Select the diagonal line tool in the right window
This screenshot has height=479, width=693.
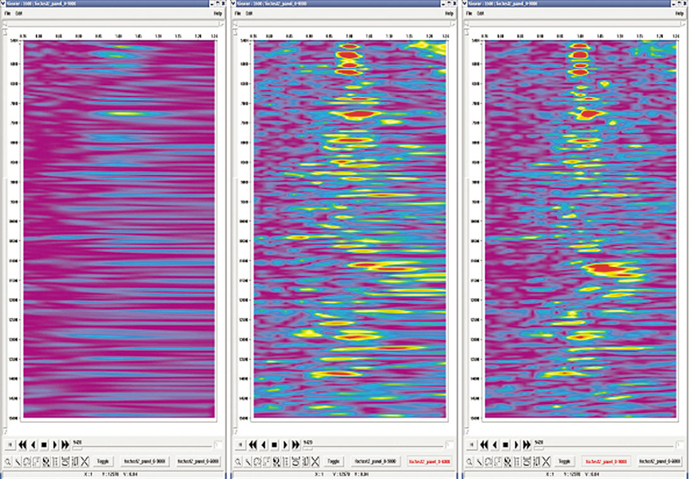point(479,462)
